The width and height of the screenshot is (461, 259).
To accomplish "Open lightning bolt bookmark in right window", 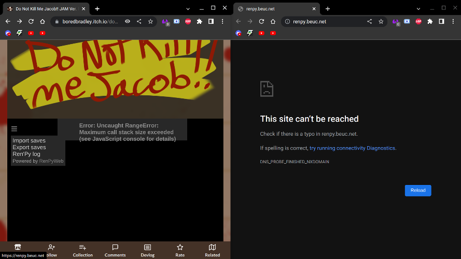I will coord(250,33).
